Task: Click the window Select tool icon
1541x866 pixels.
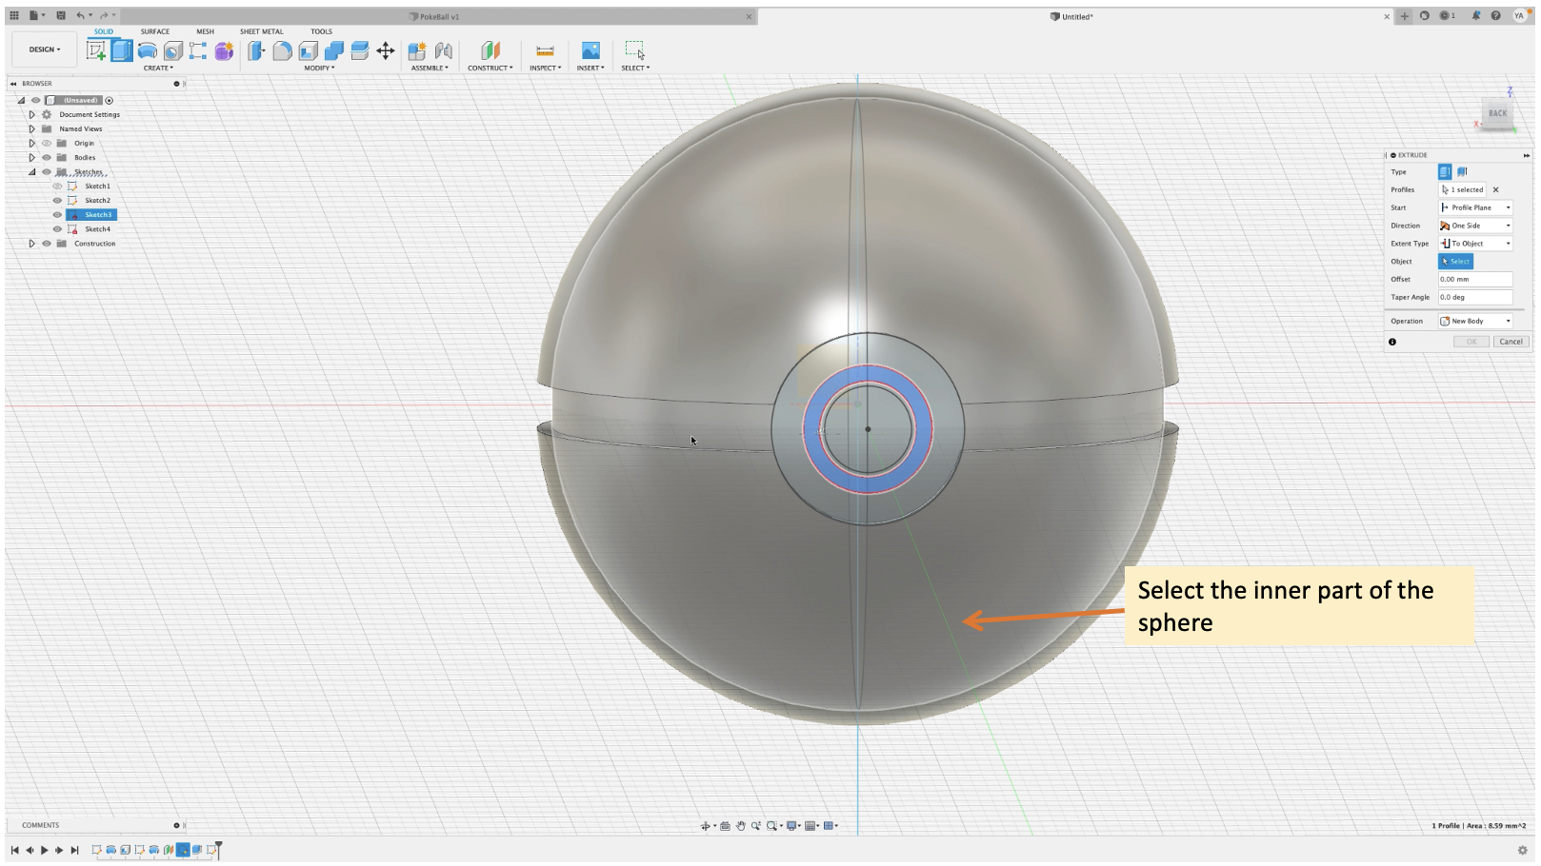Action: (x=634, y=50)
